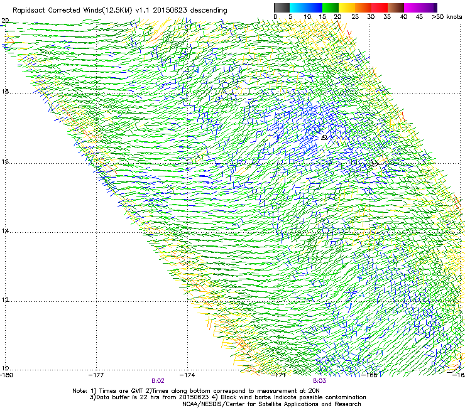Click the latitude label '12' on the left axis
Image resolution: width=465 pixels, height=408 pixels.
coord(5,300)
